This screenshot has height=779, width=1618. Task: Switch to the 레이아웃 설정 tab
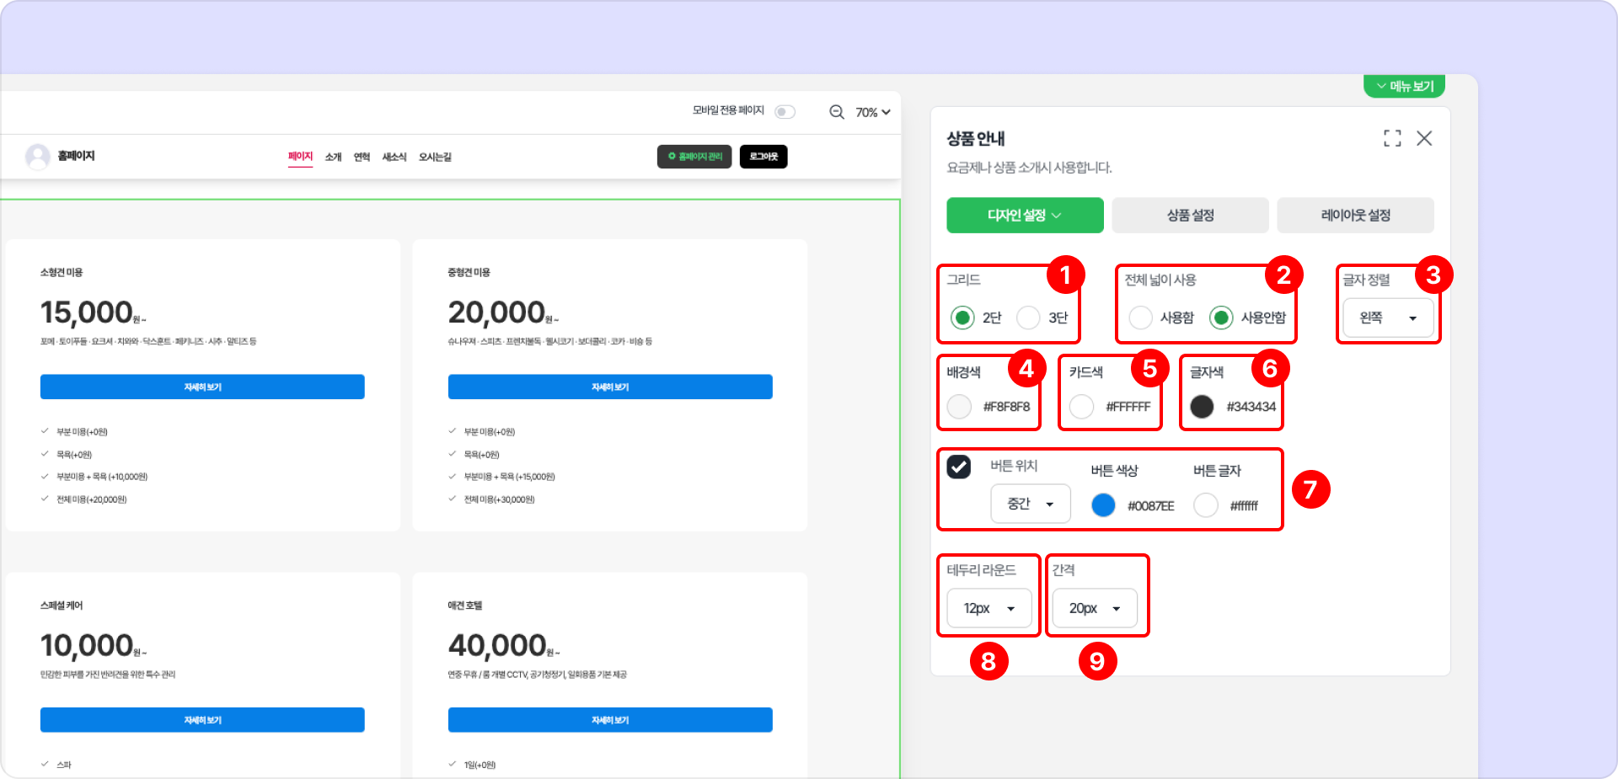click(1355, 215)
